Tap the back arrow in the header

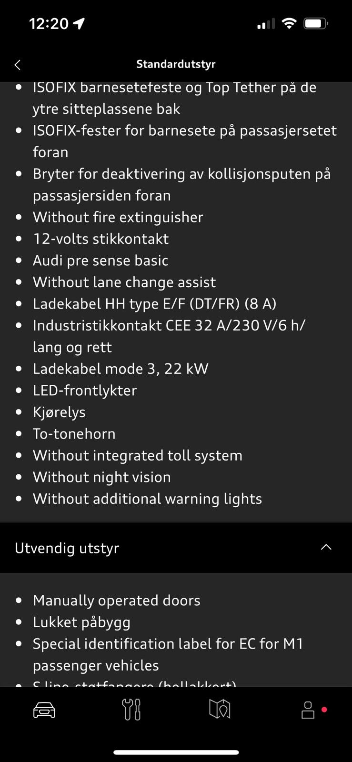pos(18,65)
